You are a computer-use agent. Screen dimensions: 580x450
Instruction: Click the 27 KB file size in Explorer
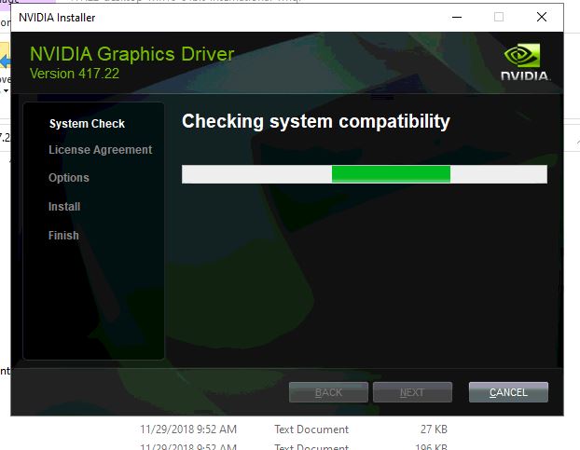coord(434,429)
